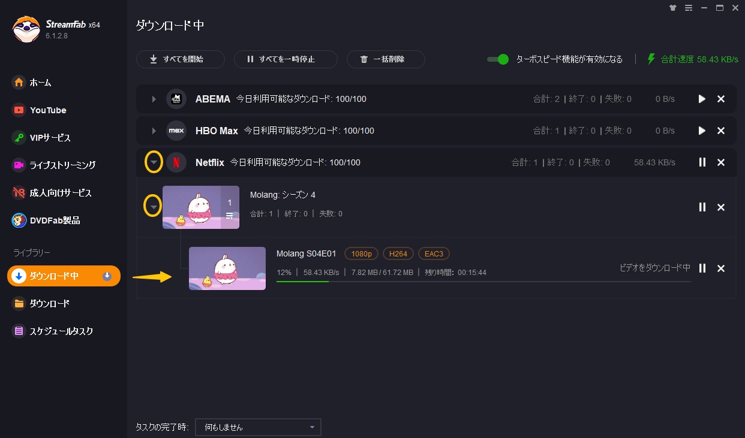Click the Molang: シーズン 4 title

point(283,195)
